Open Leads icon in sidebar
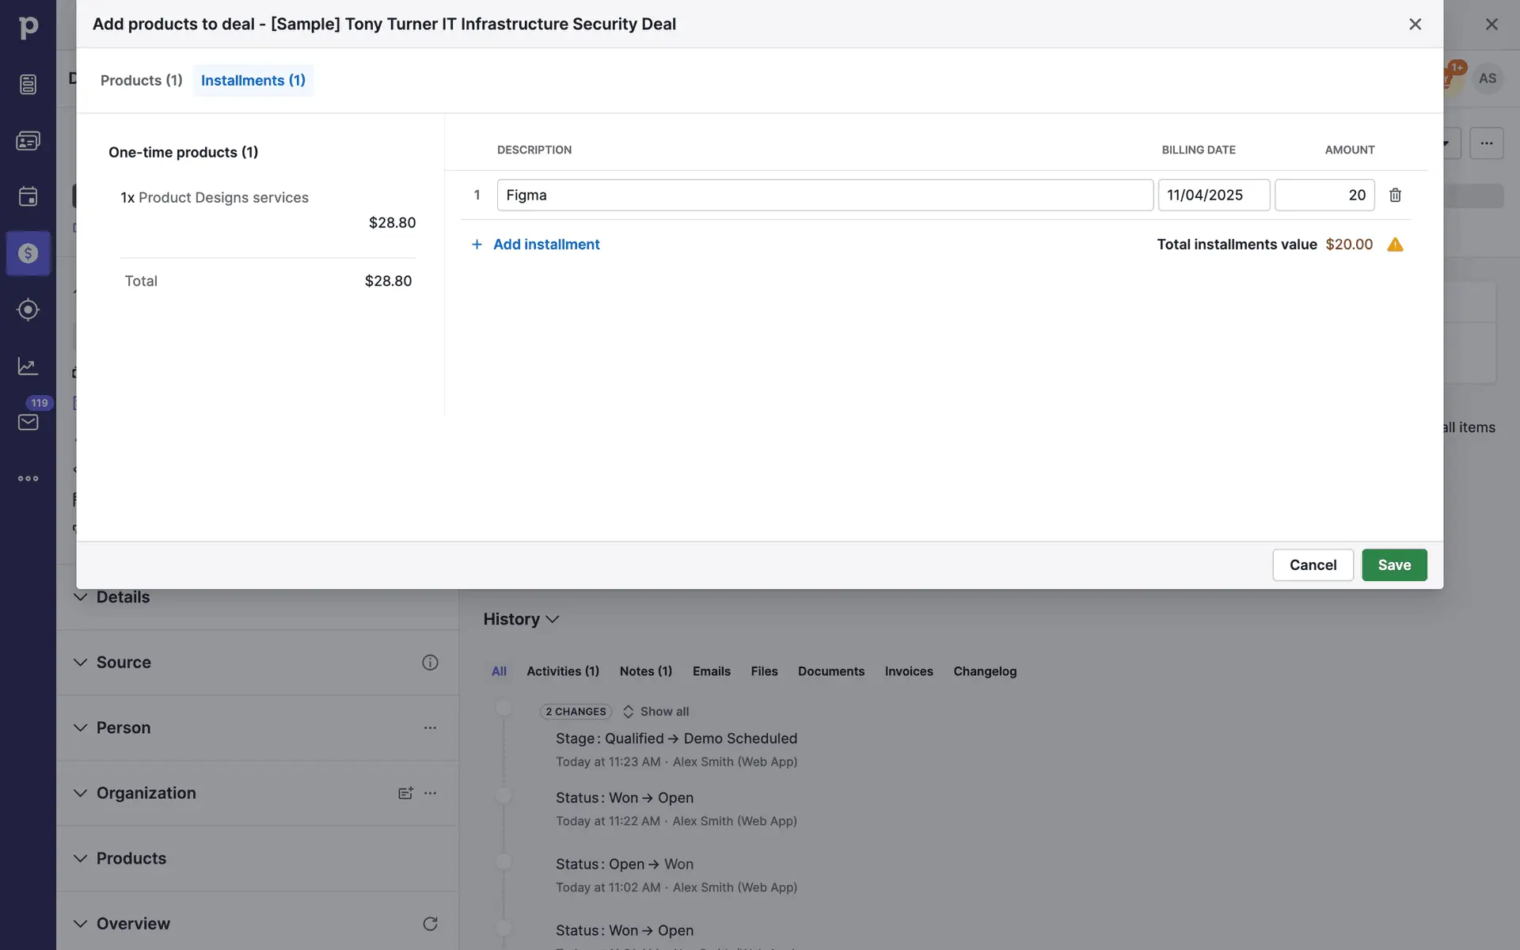The width and height of the screenshot is (1520, 950). coord(28,84)
